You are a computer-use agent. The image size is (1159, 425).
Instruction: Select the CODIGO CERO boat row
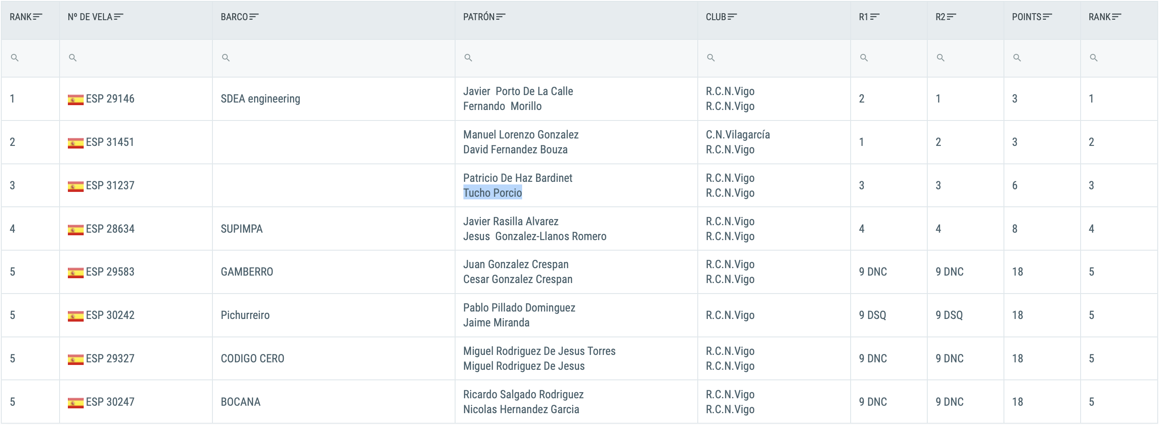click(579, 358)
